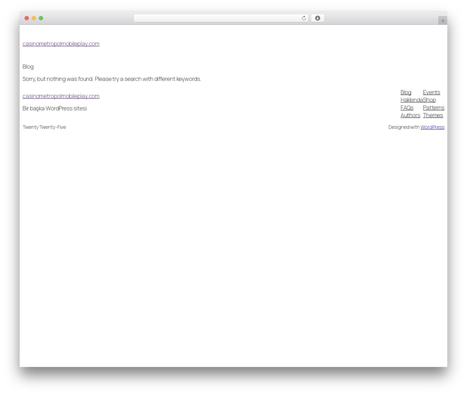The image size is (467, 395).
Task: Open the Shop footer link
Action: (429, 100)
